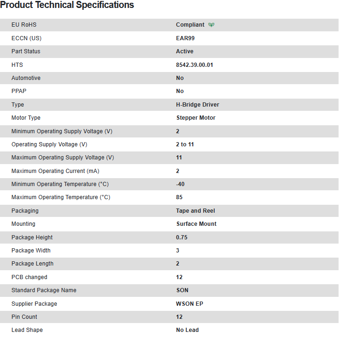
Task: Click the H-Bridge Driver type value
Action: (198, 105)
